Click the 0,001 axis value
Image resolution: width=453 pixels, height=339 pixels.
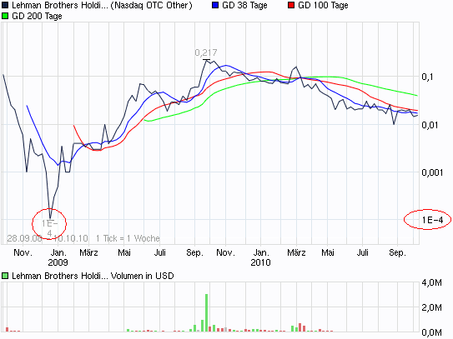tap(432, 172)
